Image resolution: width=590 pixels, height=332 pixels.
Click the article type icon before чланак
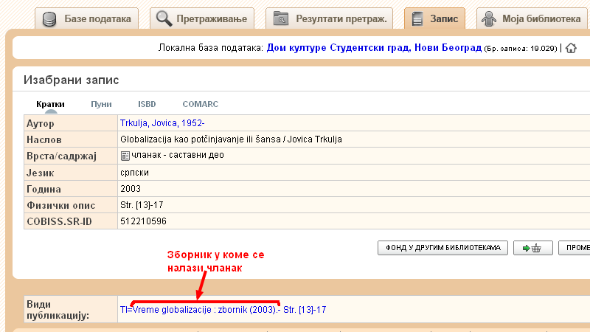[125, 156]
